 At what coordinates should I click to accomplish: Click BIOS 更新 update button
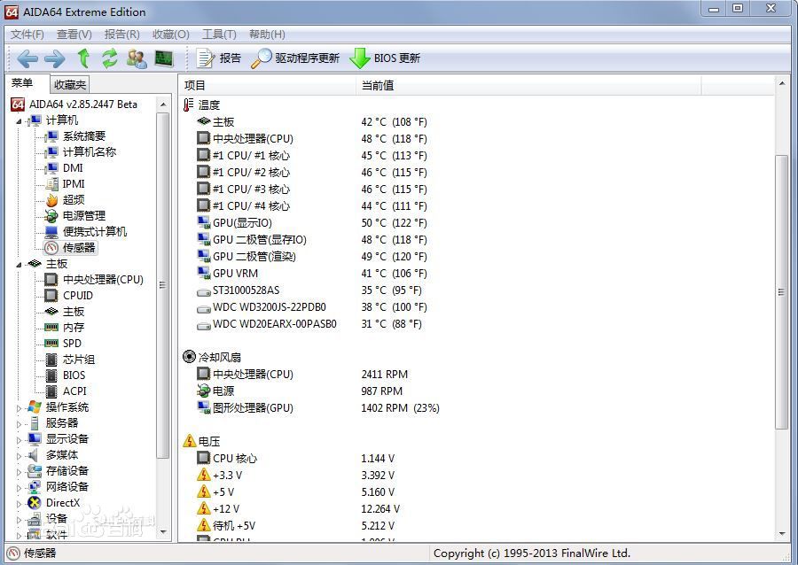[386, 58]
